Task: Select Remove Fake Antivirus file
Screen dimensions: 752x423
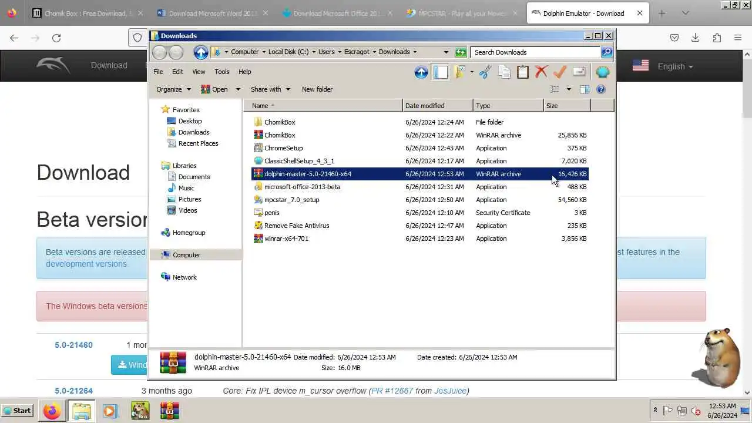Action: [419, 226]
